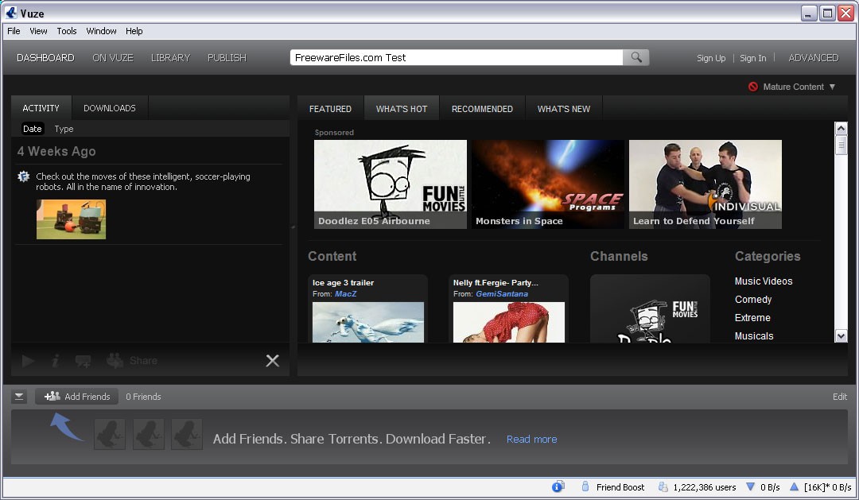Click the first friend placeholder avatar
The width and height of the screenshot is (859, 500).
[x=110, y=434]
